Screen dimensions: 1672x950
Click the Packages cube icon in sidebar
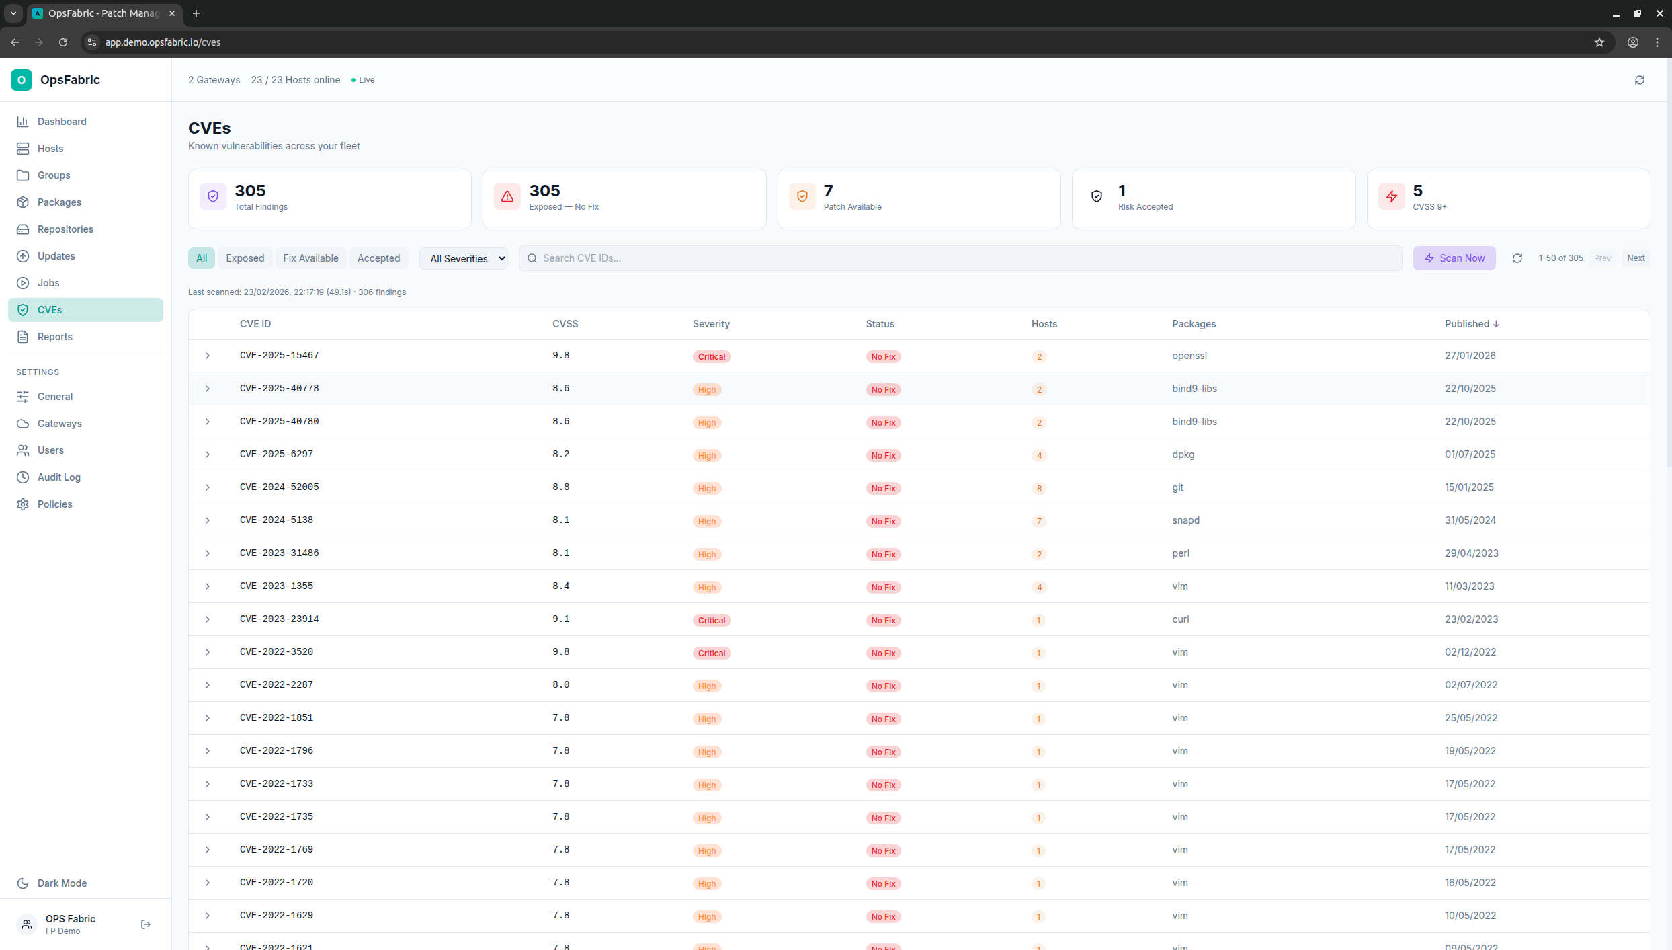(23, 202)
